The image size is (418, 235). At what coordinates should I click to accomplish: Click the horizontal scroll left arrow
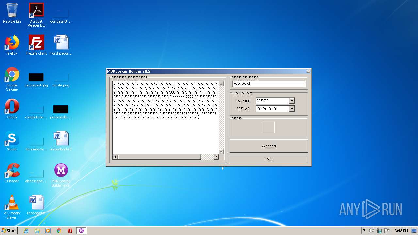[115, 157]
